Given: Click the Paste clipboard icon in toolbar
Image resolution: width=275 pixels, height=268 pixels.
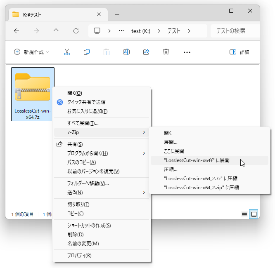Looking at the screenshot, I should [x=107, y=52].
